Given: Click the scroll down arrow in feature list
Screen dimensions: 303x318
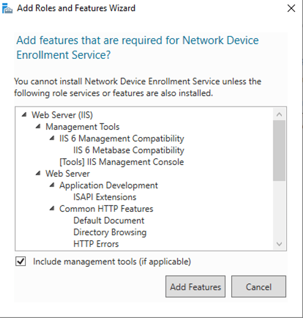Looking at the screenshot, I should coord(279,244).
